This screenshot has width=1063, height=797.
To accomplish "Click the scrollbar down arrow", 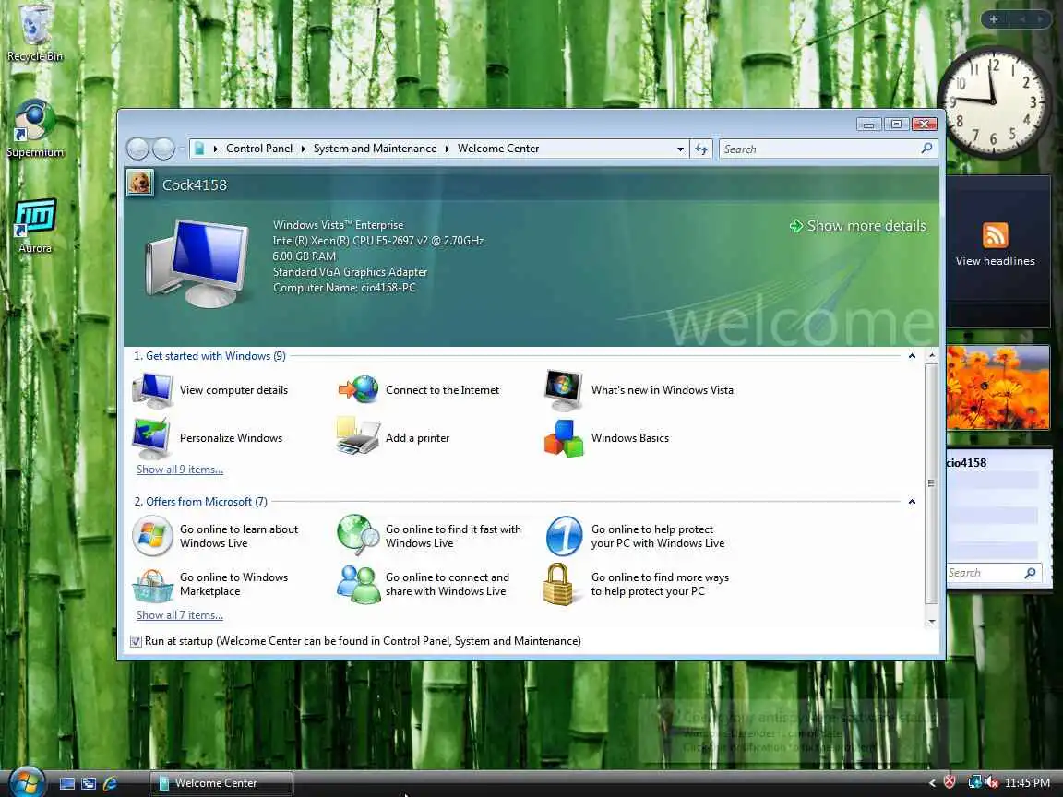I will click(x=931, y=622).
